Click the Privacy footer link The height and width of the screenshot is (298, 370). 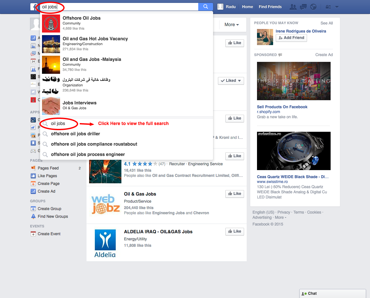coord(284,212)
